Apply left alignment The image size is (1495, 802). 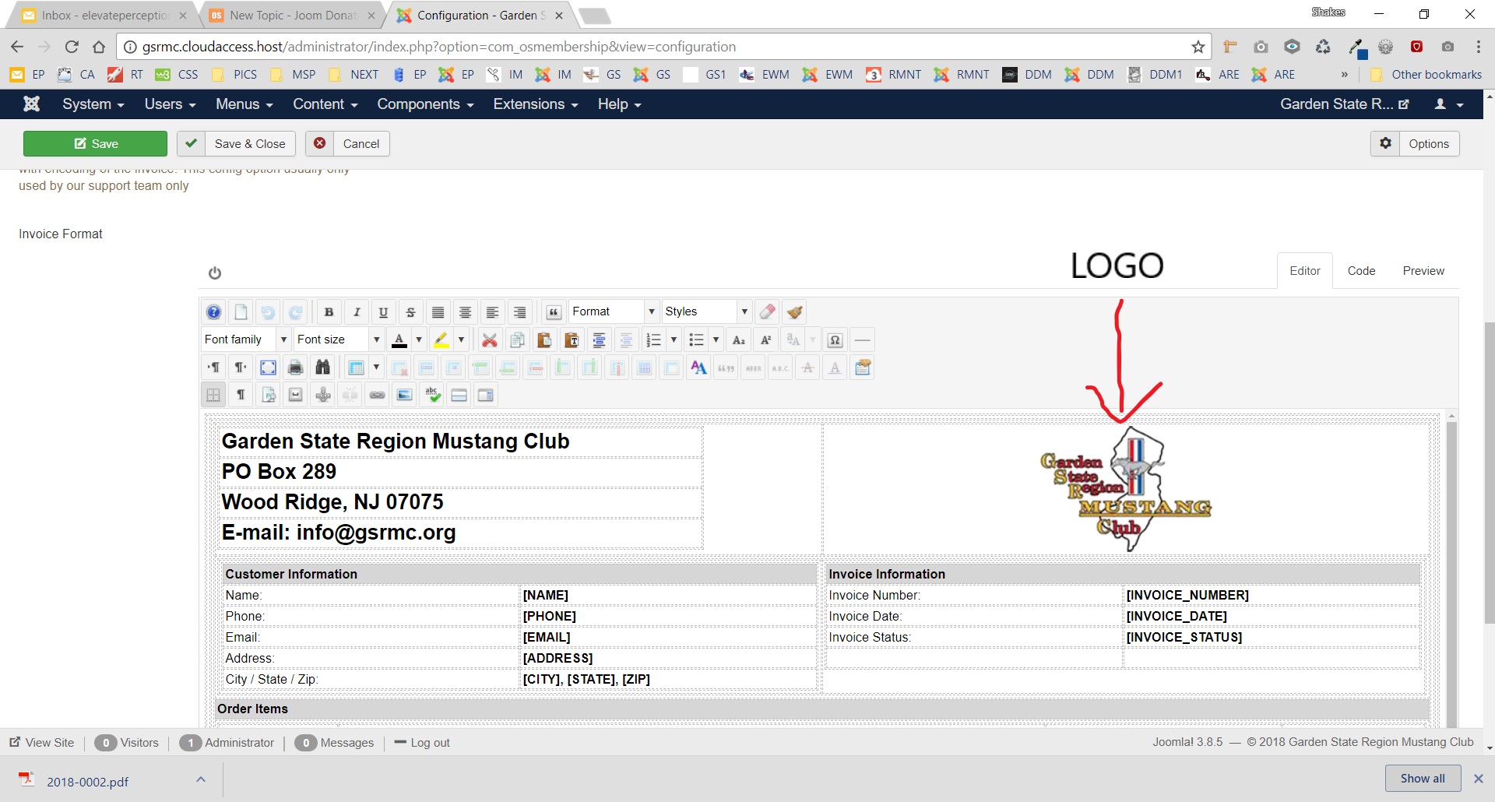point(492,312)
